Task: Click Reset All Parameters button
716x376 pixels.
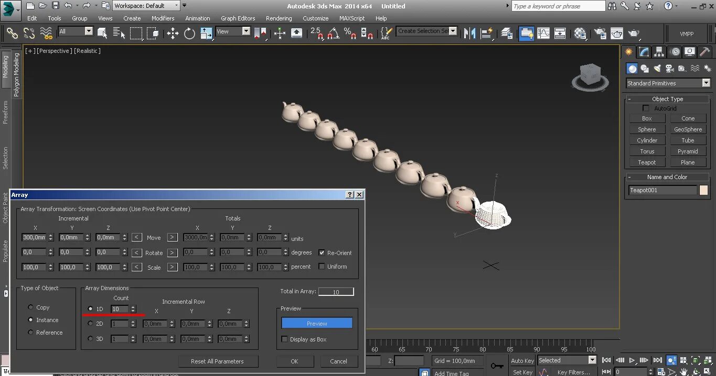Action: point(217,361)
